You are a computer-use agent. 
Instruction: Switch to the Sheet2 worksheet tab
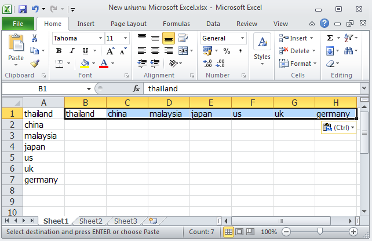91,221
